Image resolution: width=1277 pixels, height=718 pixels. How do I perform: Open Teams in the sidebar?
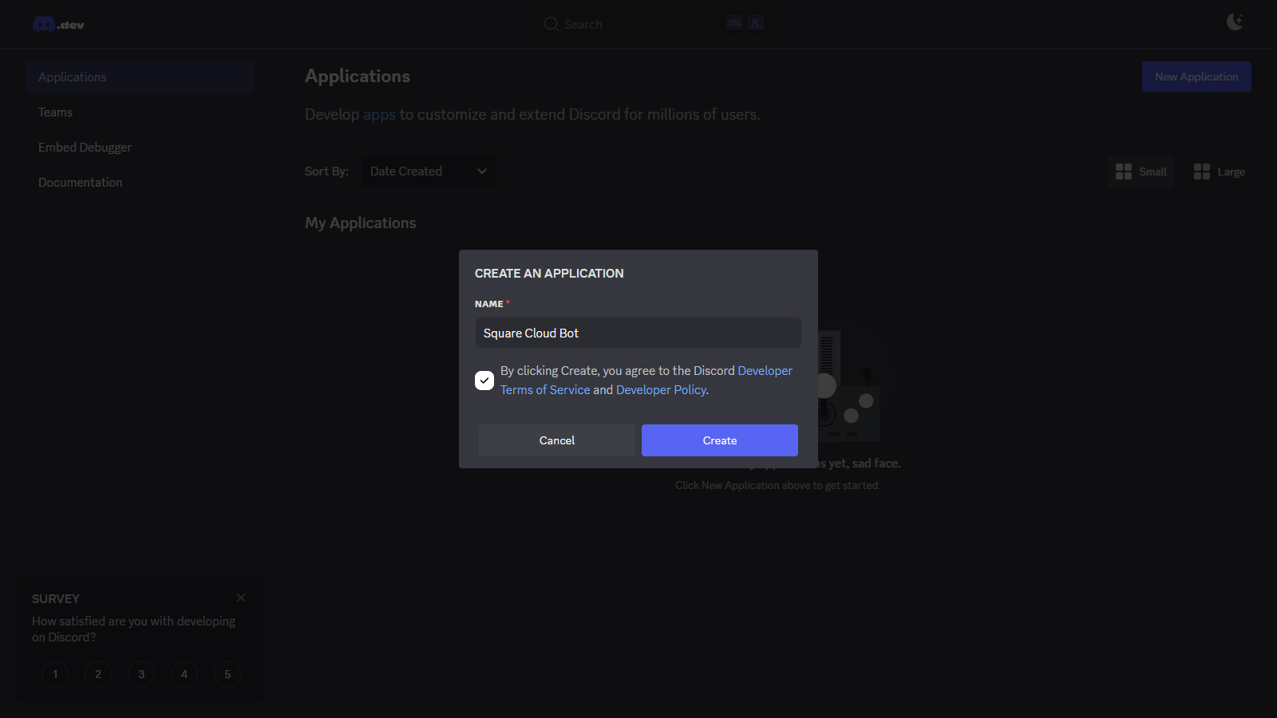(140, 112)
